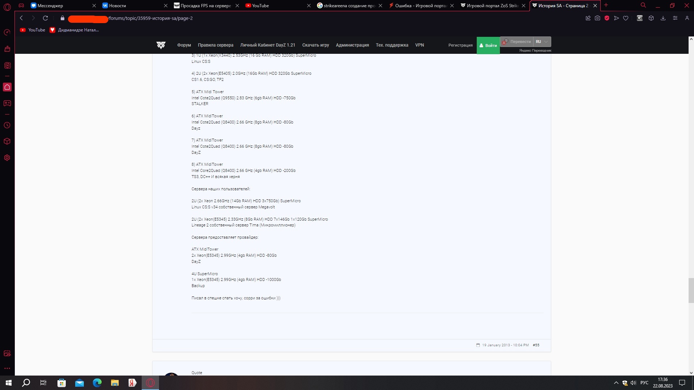Open sidebar Settings gear icon
The height and width of the screenshot is (390, 694).
pos(7,158)
